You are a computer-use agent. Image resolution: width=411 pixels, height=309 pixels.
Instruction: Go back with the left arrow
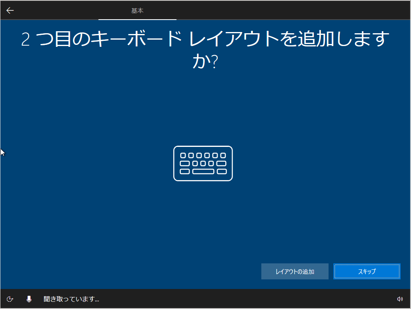point(10,10)
